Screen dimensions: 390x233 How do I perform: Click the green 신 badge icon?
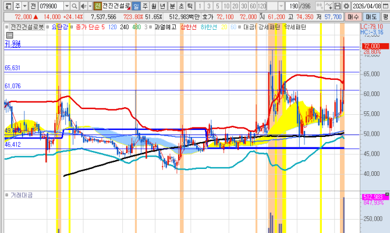(97, 6)
